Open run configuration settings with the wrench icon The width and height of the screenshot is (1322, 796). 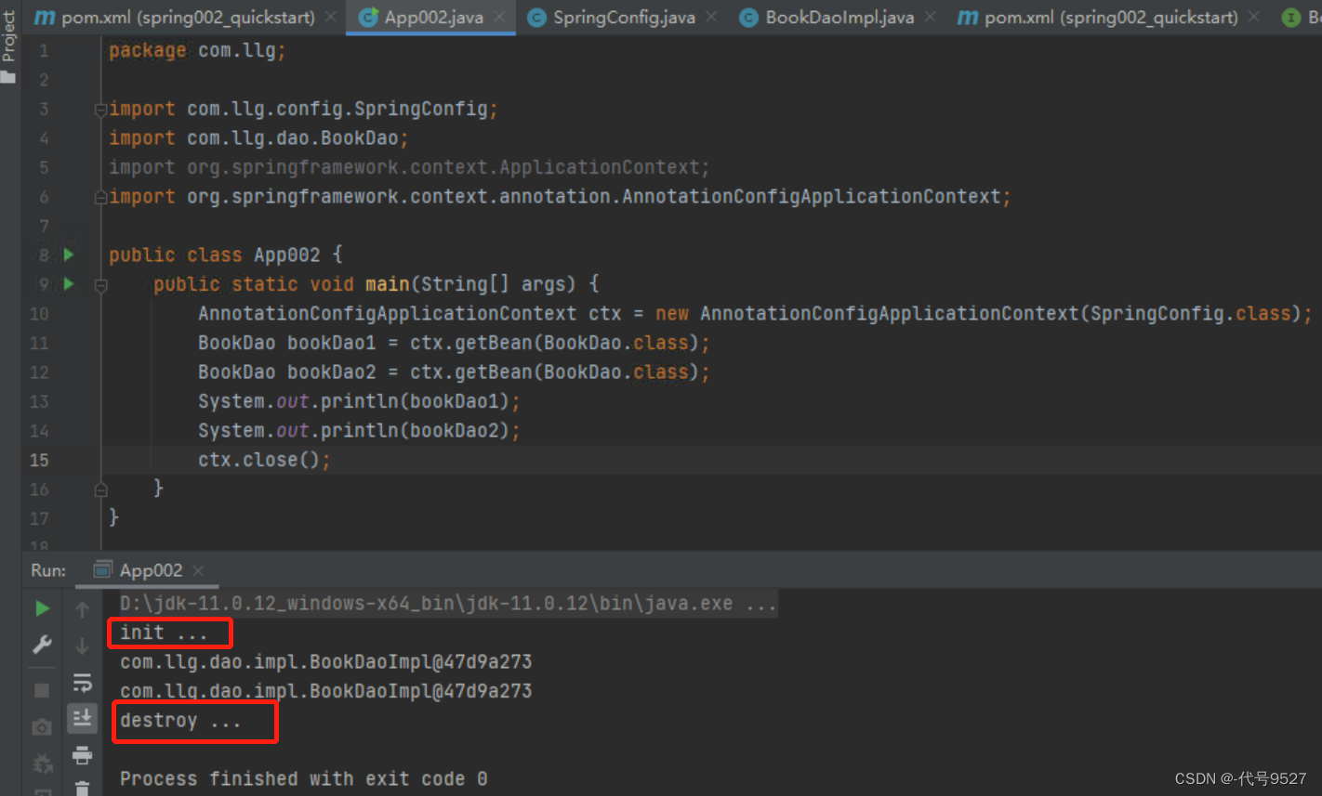click(x=42, y=644)
